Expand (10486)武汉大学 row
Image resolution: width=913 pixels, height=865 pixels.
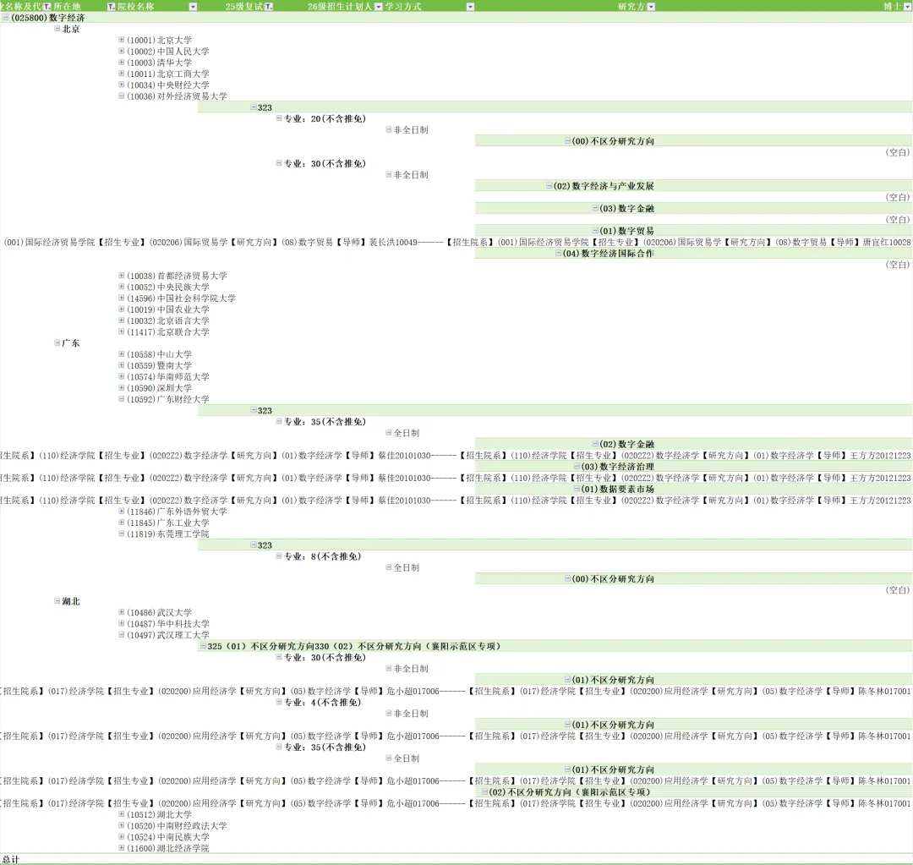[x=121, y=612]
